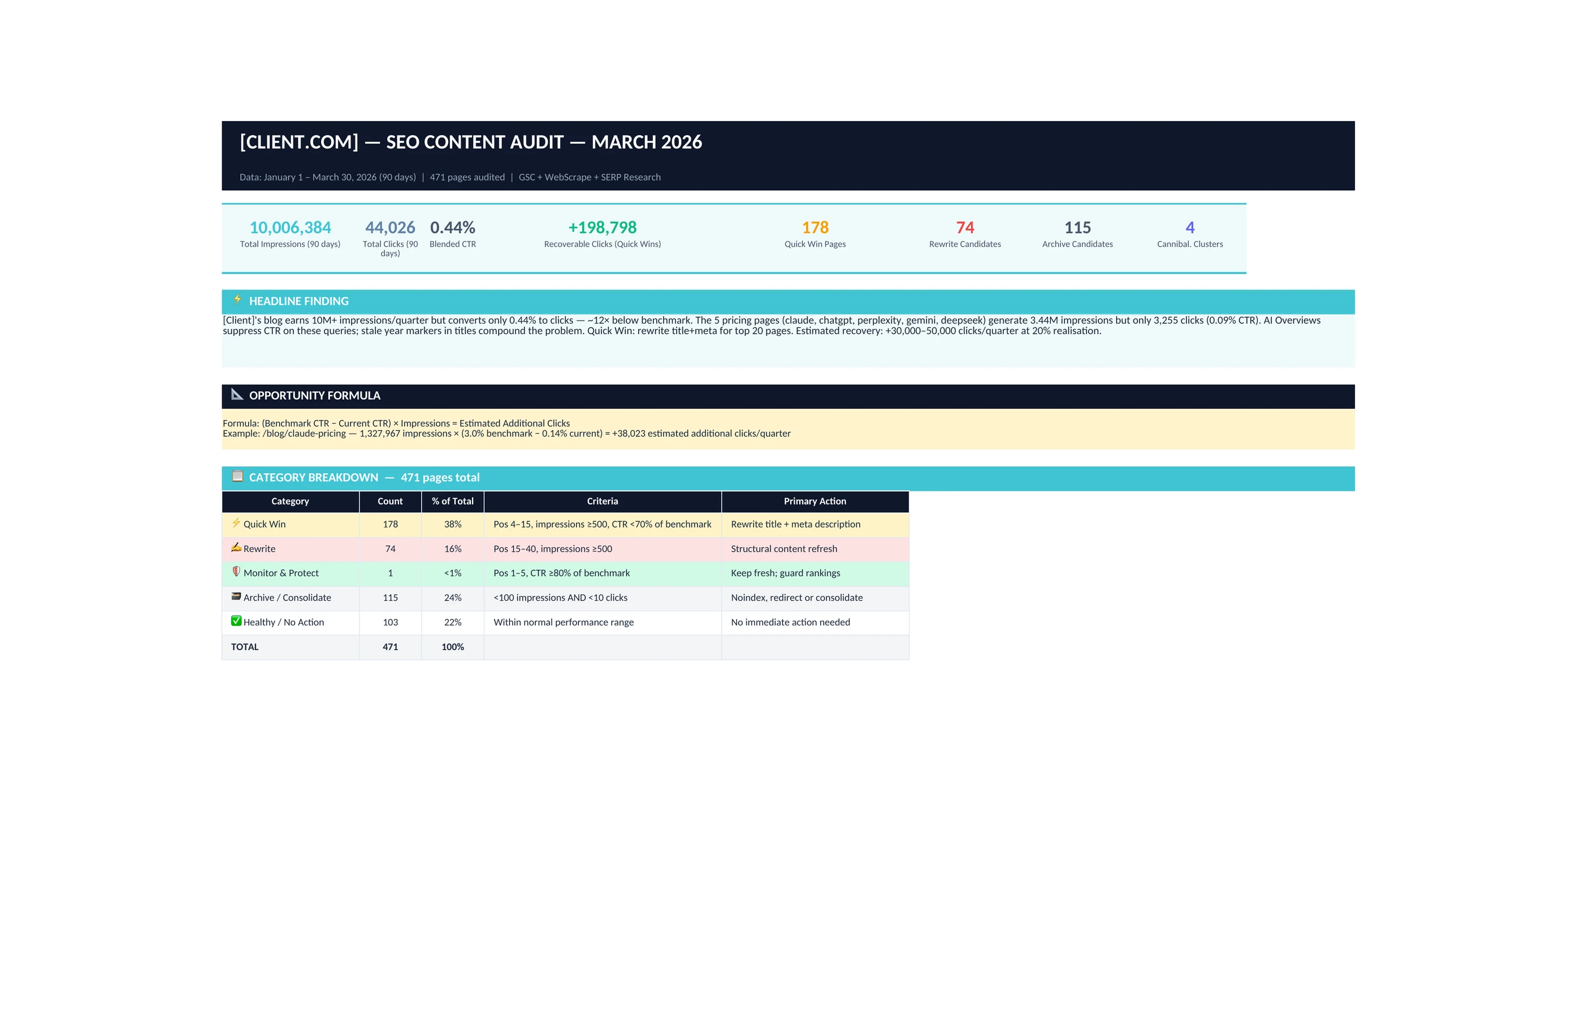Click the lightning icon beside Headline Finding
The width and height of the screenshot is (1594, 1029).
pyautogui.click(x=237, y=299)
